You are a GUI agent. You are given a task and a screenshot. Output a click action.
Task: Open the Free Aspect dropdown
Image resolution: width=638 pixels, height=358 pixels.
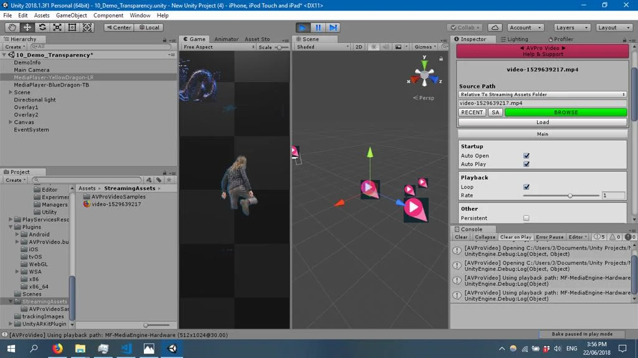coord(219,47)
